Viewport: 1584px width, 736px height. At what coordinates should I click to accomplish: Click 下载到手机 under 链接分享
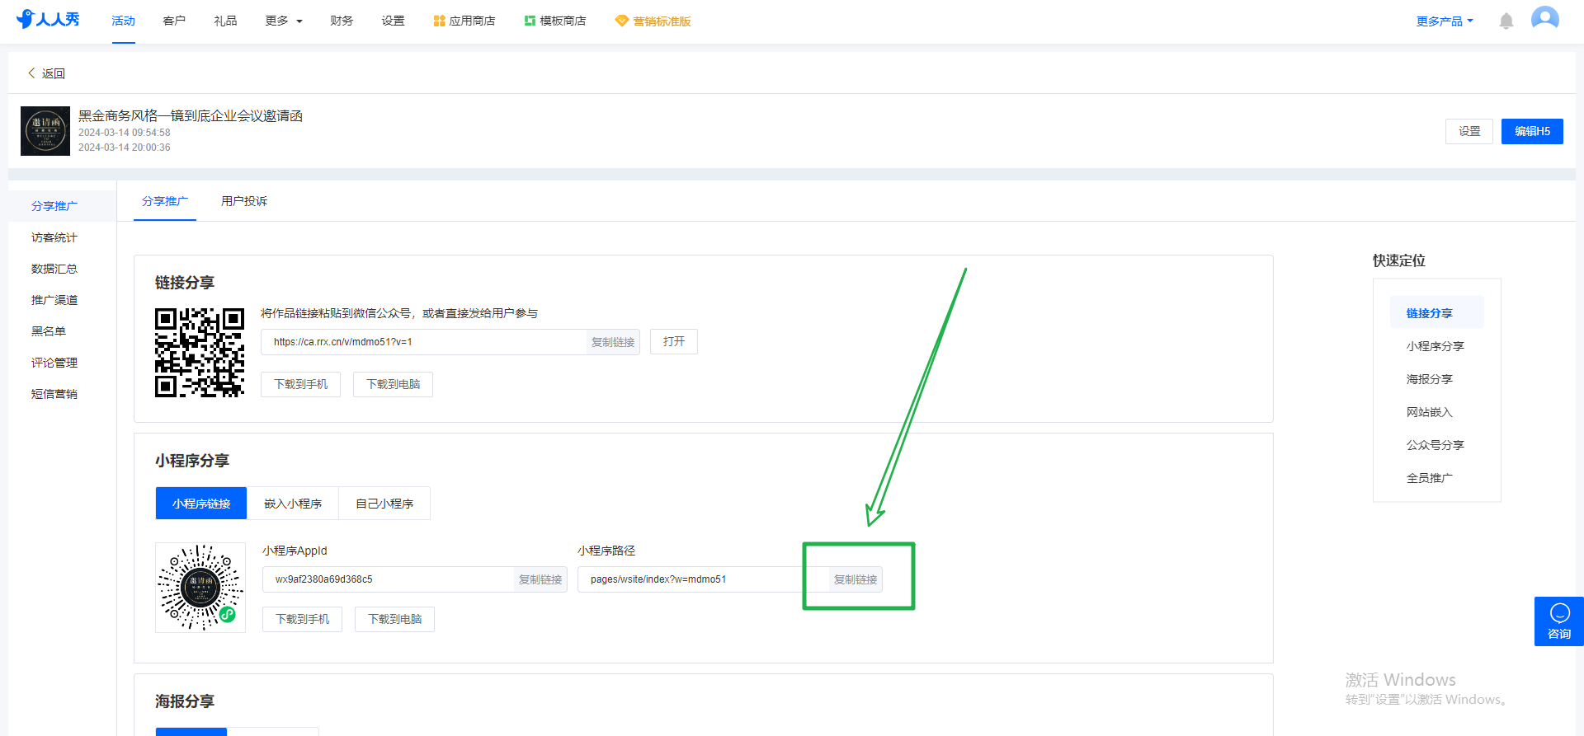(301, 384)
